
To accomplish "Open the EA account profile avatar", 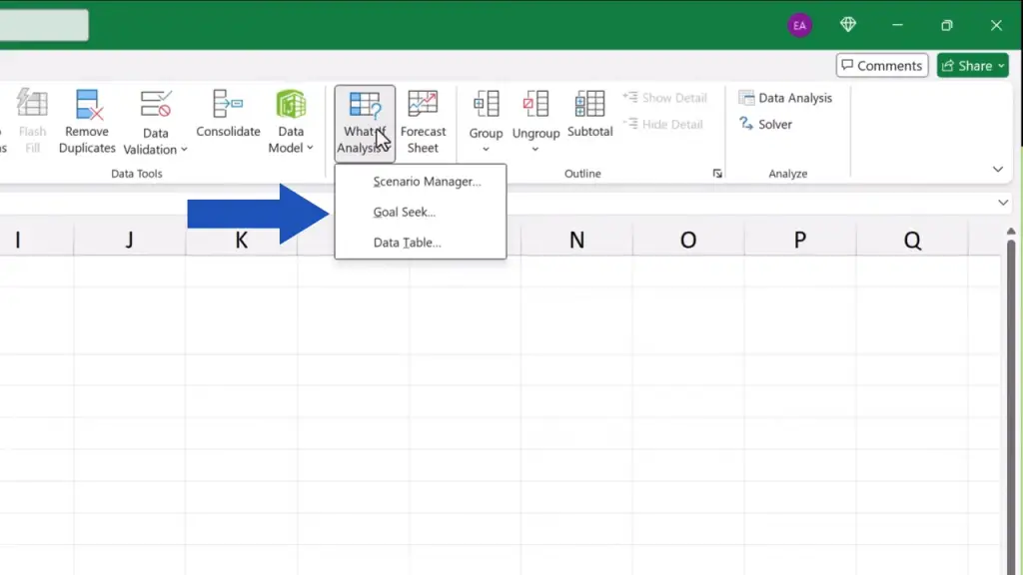I will pyautogui.click(x=799, y=25).
